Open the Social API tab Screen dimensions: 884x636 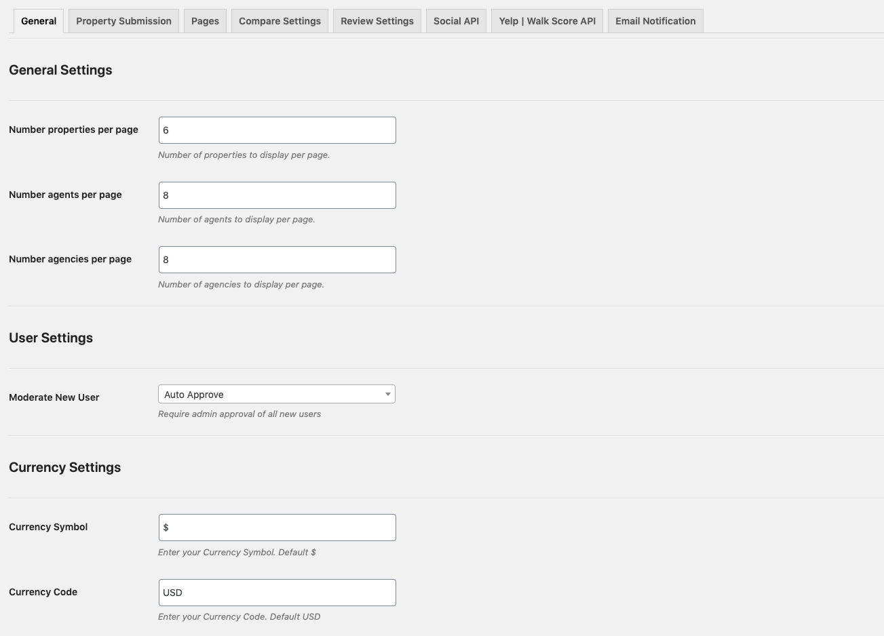click(x=456, y=21)
